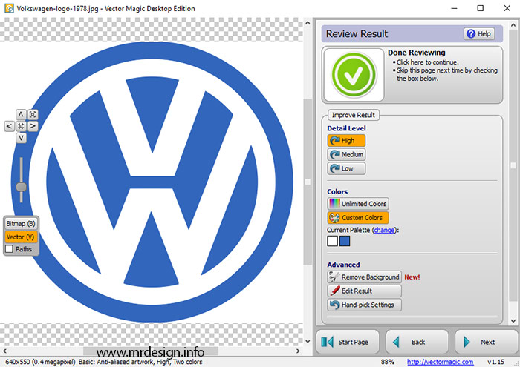520x367 pixels.
Task: Set detail level to Medium
Action: coord(346,154)
